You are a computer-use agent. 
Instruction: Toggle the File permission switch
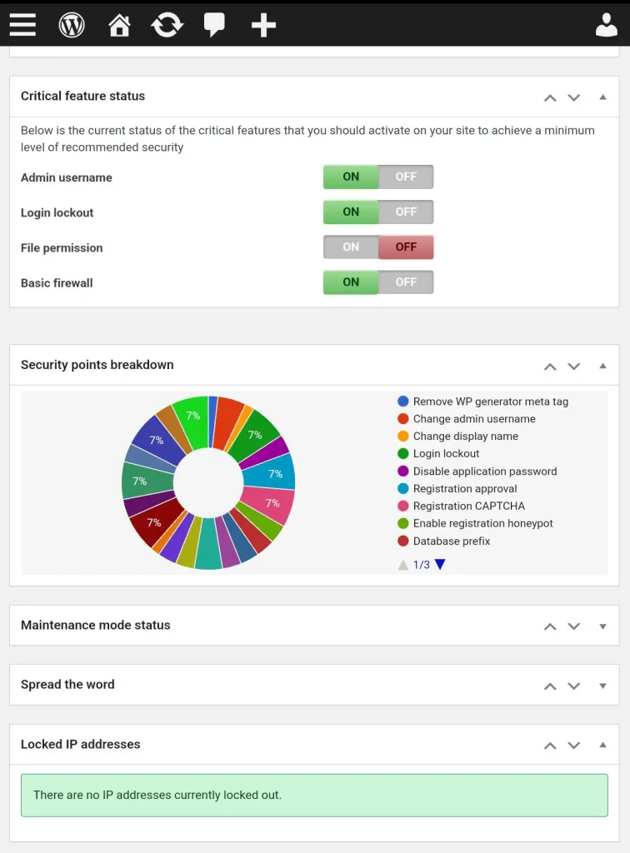coord(378,247)
